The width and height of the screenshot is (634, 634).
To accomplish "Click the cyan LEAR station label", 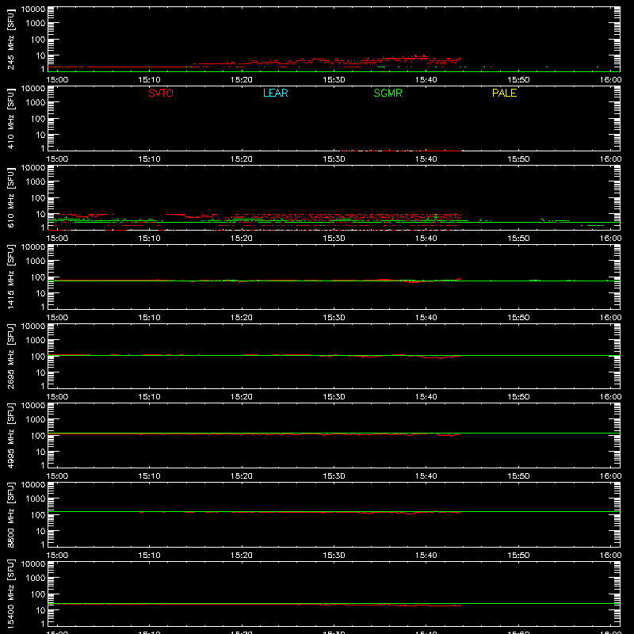I will coord(275,93).
